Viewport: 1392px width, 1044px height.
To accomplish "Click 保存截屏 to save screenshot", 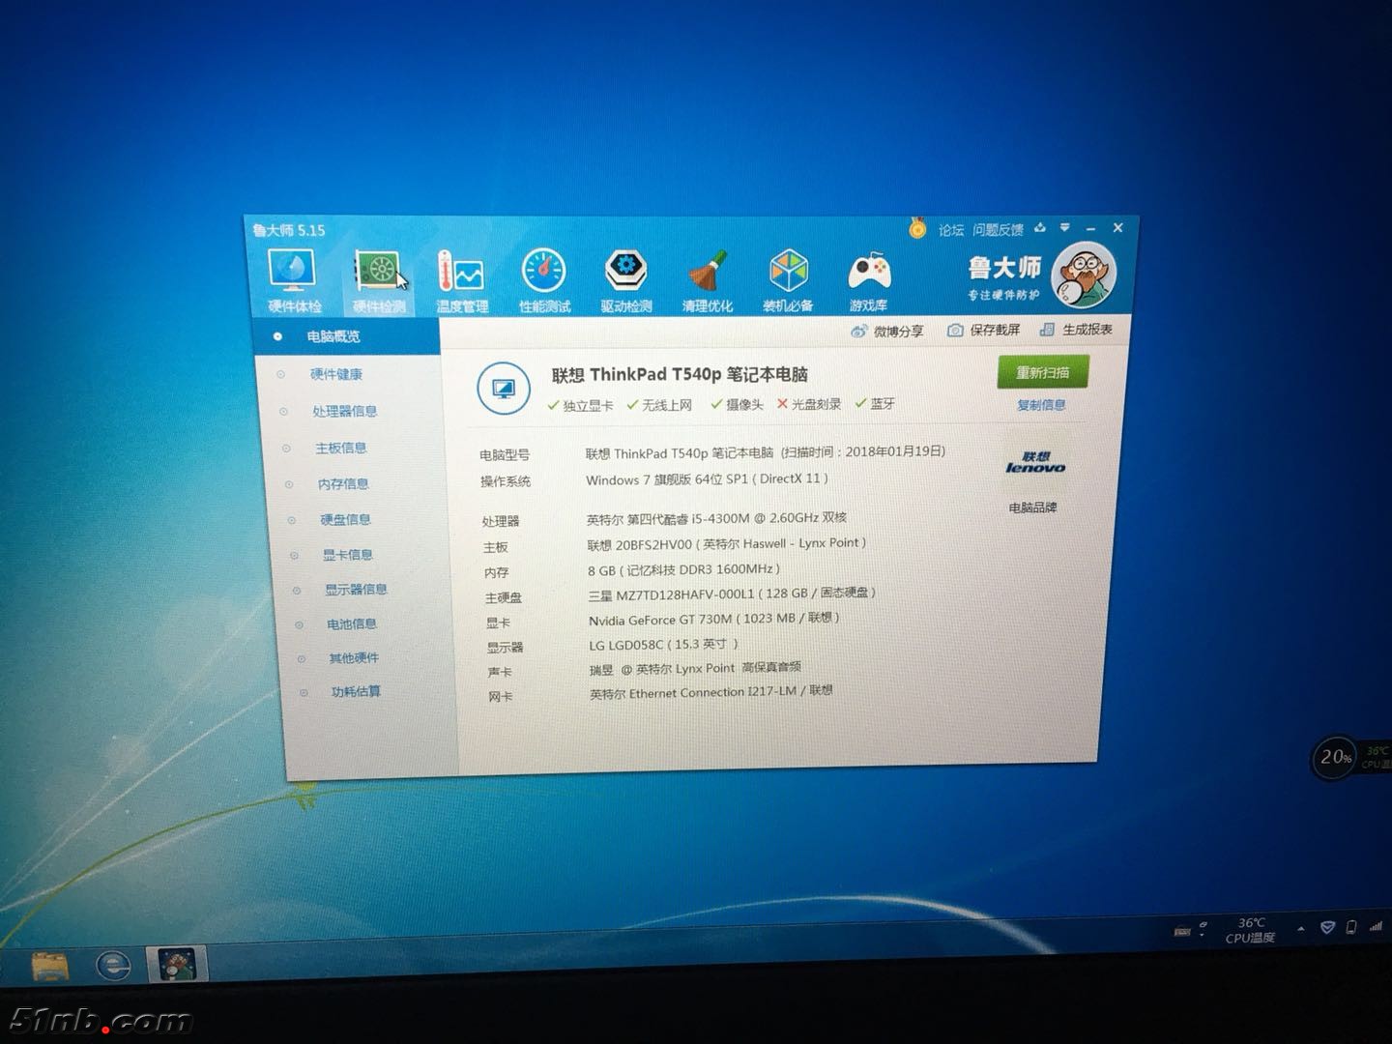I will pos(984,330).
